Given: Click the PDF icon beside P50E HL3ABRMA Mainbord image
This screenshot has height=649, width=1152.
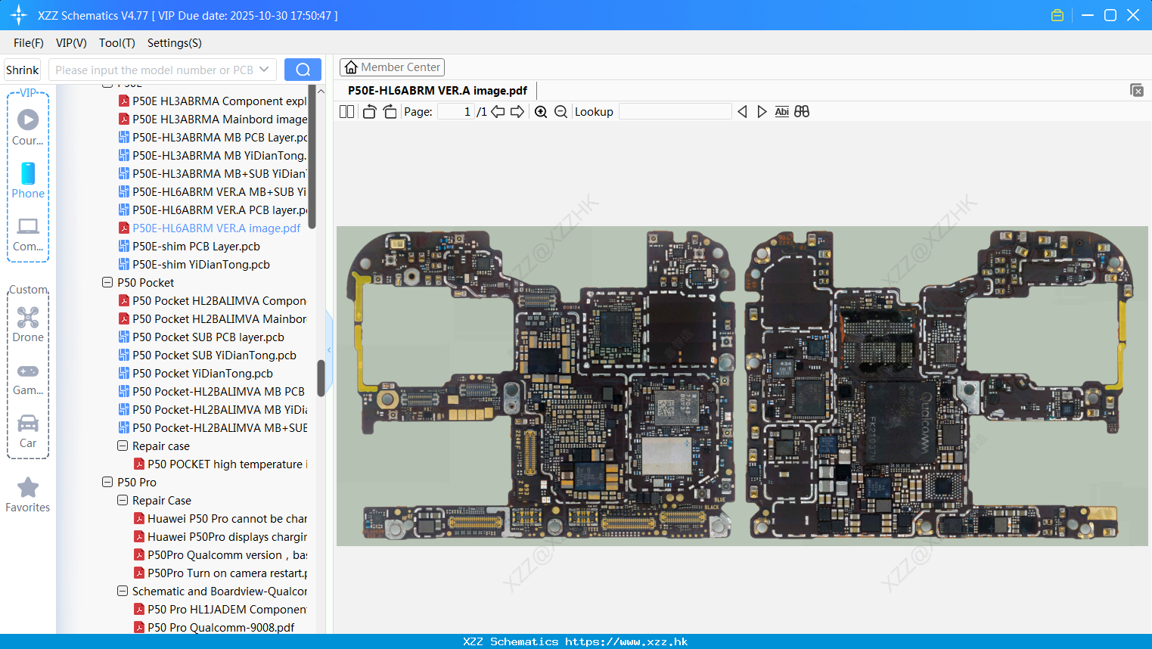Looking at the screenshot, I should (x=124, y=119).
